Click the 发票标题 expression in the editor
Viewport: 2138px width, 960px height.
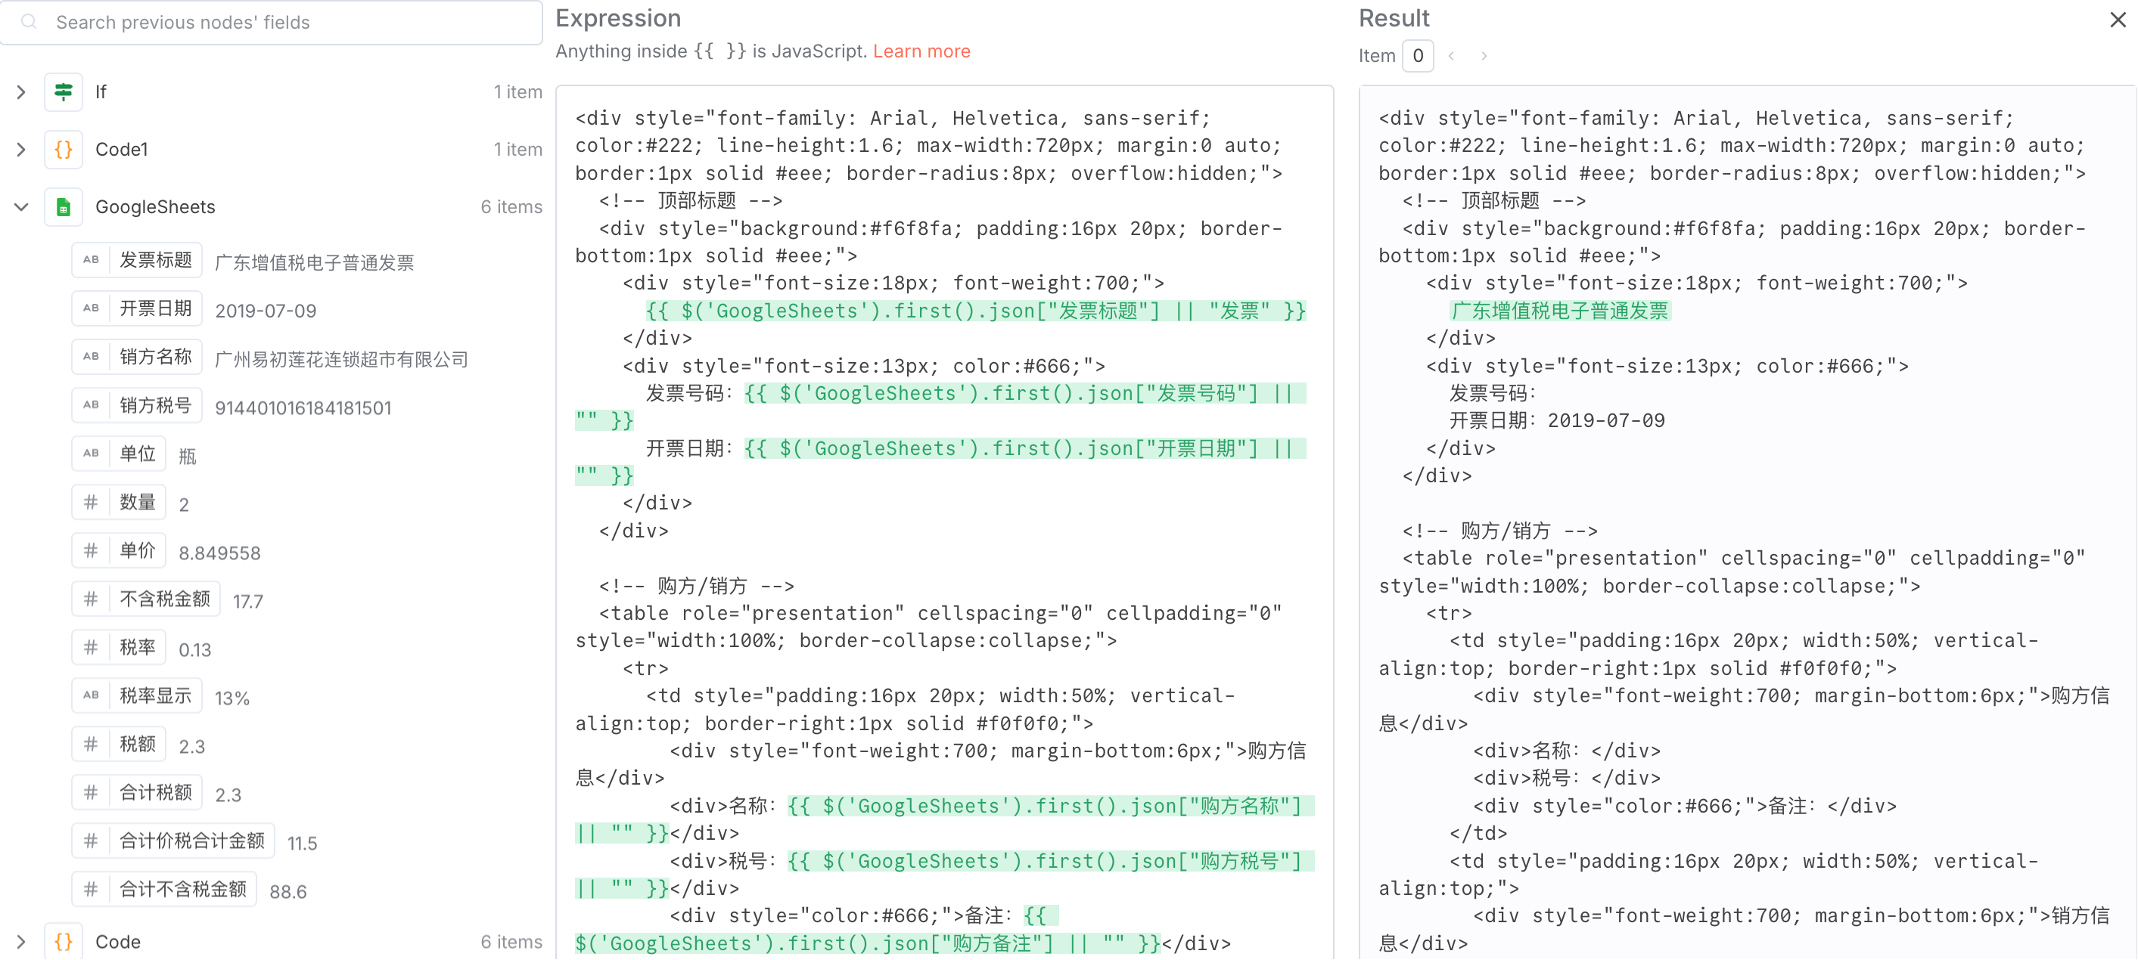[976, 311]
